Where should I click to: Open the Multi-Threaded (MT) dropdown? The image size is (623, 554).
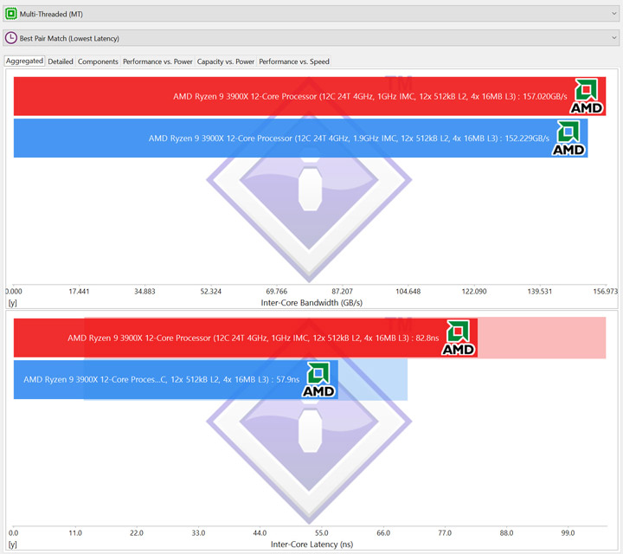tap(311, 14)
